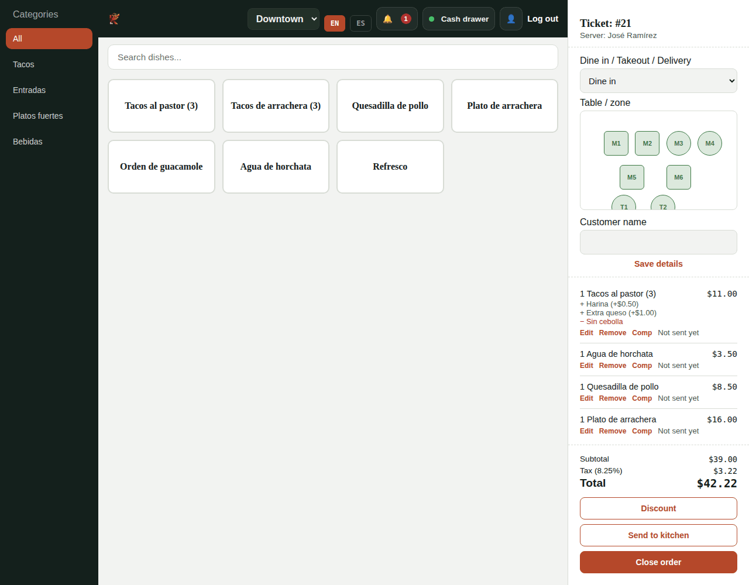Select table M3
The height and width of the screenshot is (585, 749).
click(679, 143)
